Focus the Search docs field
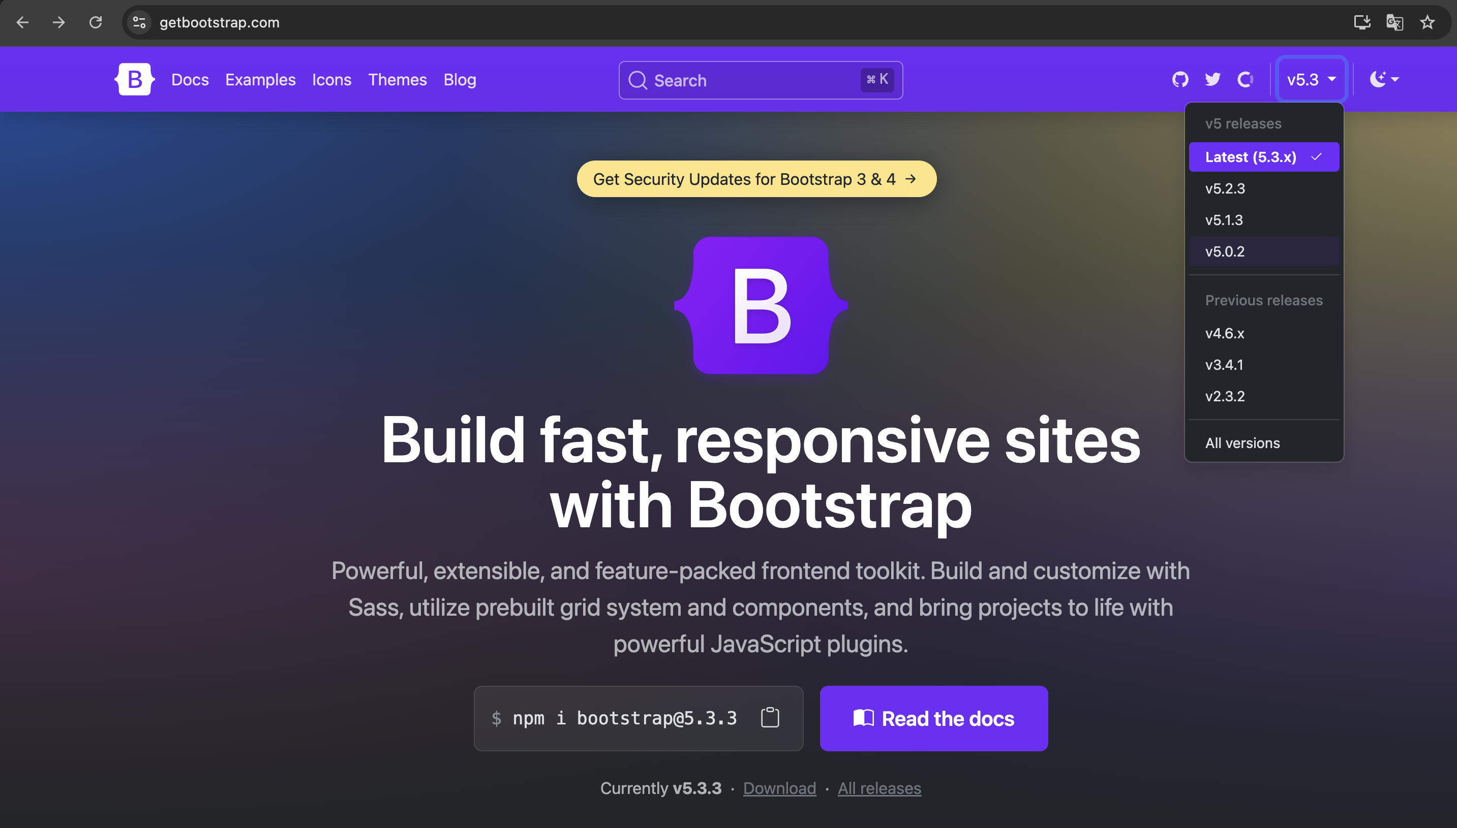Screen dimensions: 1457x828 click(x=761, y=80)
